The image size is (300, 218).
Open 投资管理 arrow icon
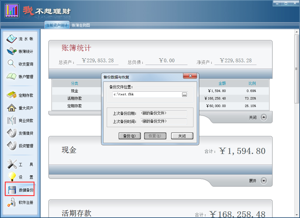click(11, 146)
